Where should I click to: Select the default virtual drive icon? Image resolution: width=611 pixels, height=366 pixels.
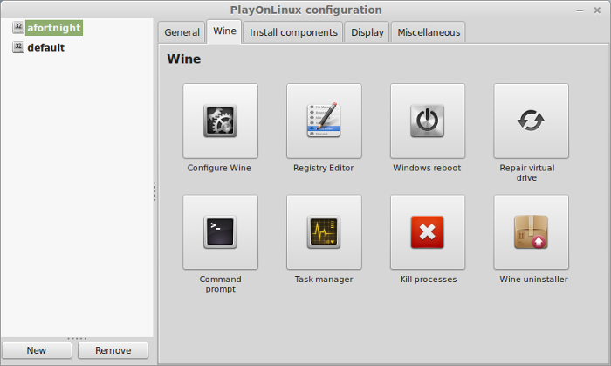point(18,47)
